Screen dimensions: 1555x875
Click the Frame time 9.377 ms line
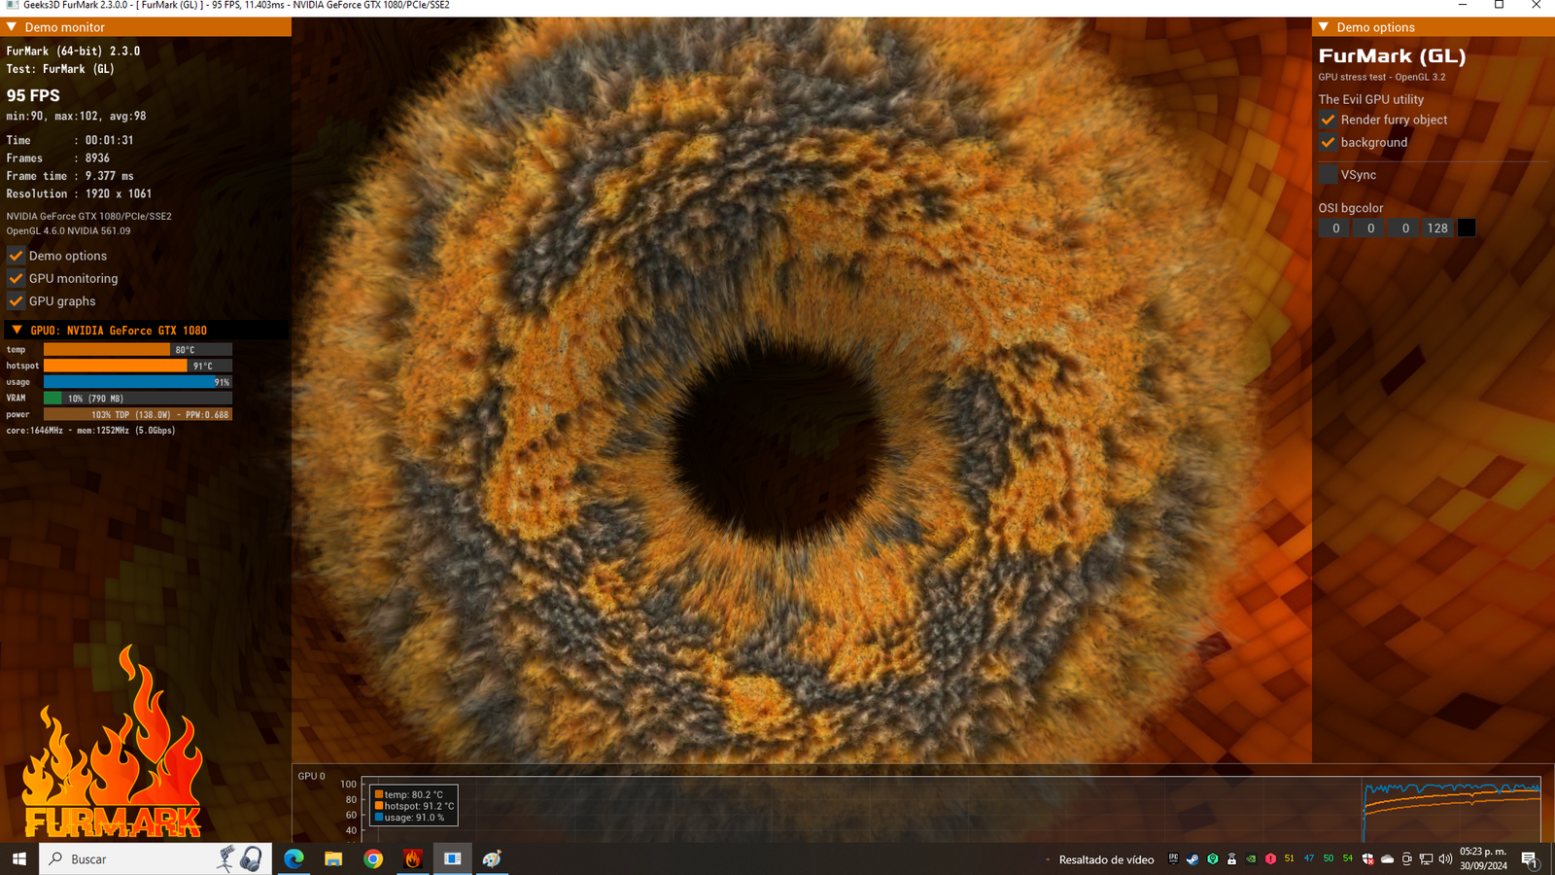coord(70,176)
